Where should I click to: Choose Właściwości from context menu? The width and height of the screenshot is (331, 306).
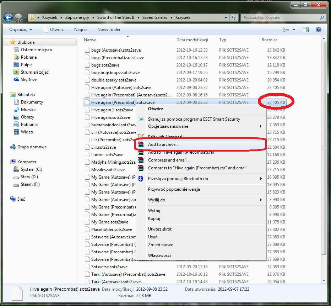[201, 255]
